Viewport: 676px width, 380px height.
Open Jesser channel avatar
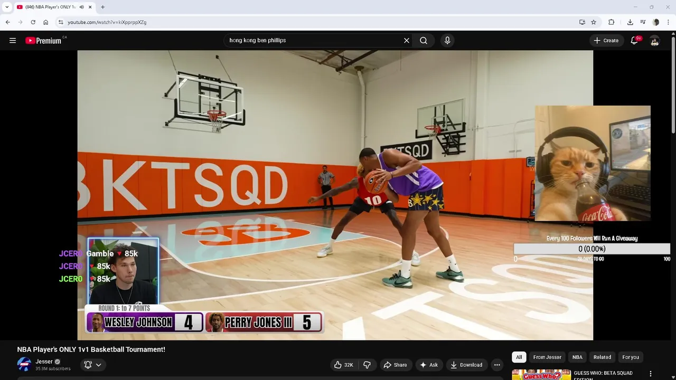click(x=24, y=364)
